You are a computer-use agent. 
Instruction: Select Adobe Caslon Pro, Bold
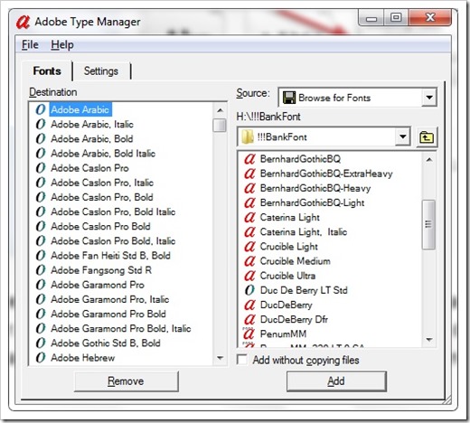pos(102,197)
